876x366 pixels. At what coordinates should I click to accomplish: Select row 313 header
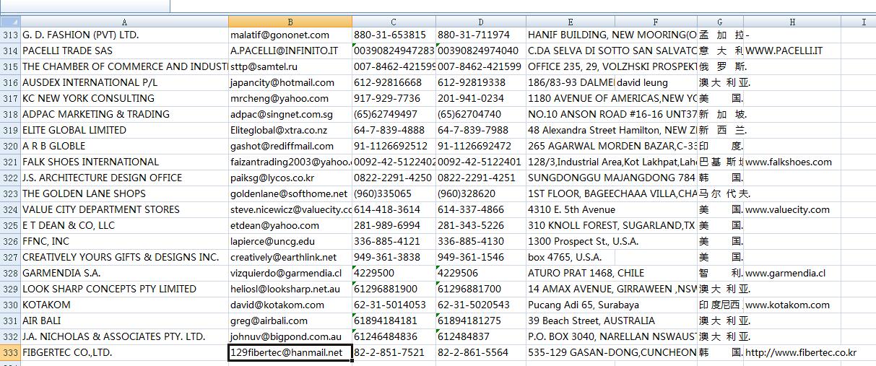click(x=10, y=35)
